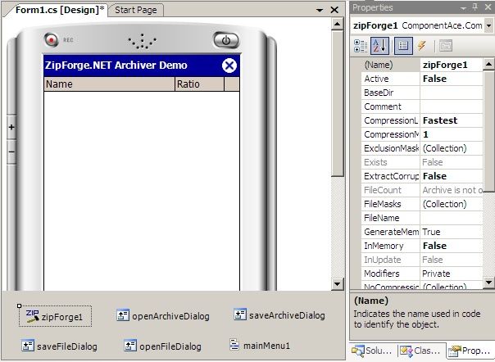495x362 pixels.
Task: Select the openFileDialog component
Action: [x=164, y=346]
